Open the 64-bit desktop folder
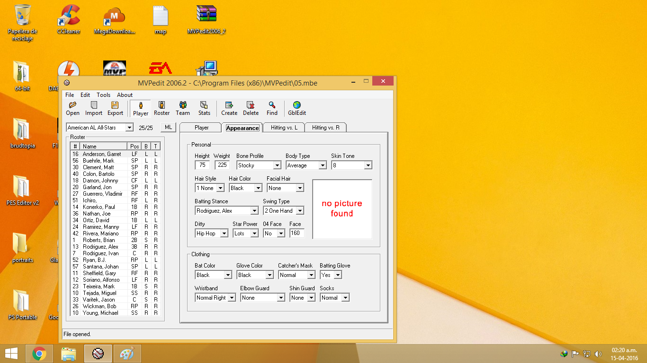647x363 pixels. point(22,76)
